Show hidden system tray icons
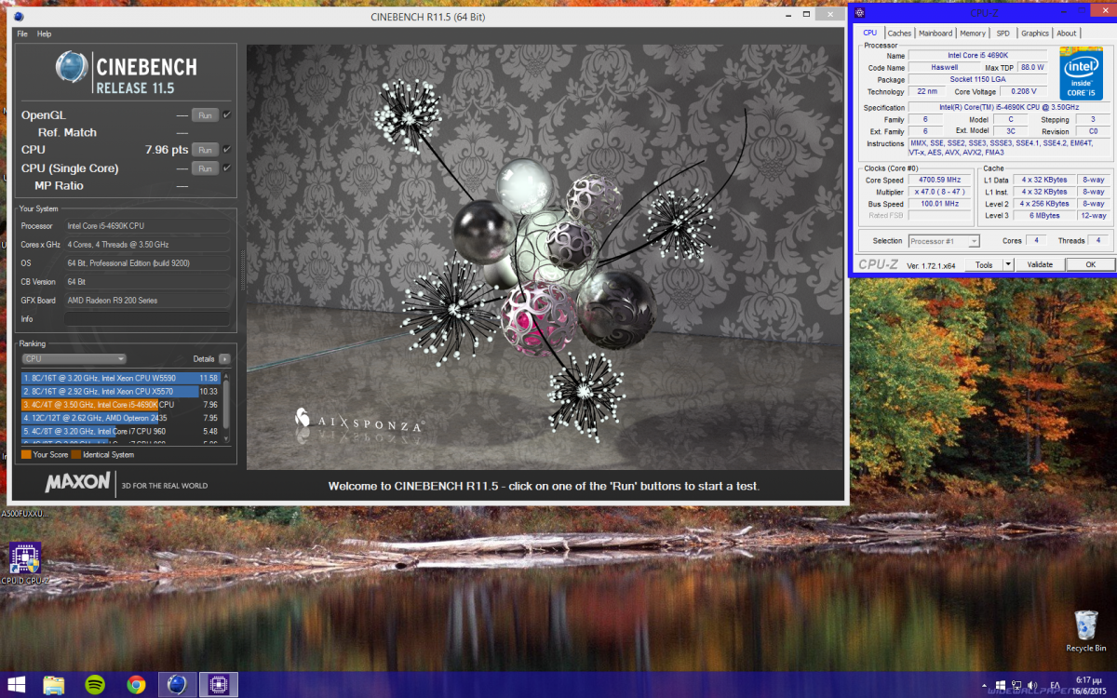This screenshot has height=698, width=1117. 983,685
